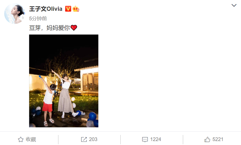Click the star favorite icon

click(21, 139)
